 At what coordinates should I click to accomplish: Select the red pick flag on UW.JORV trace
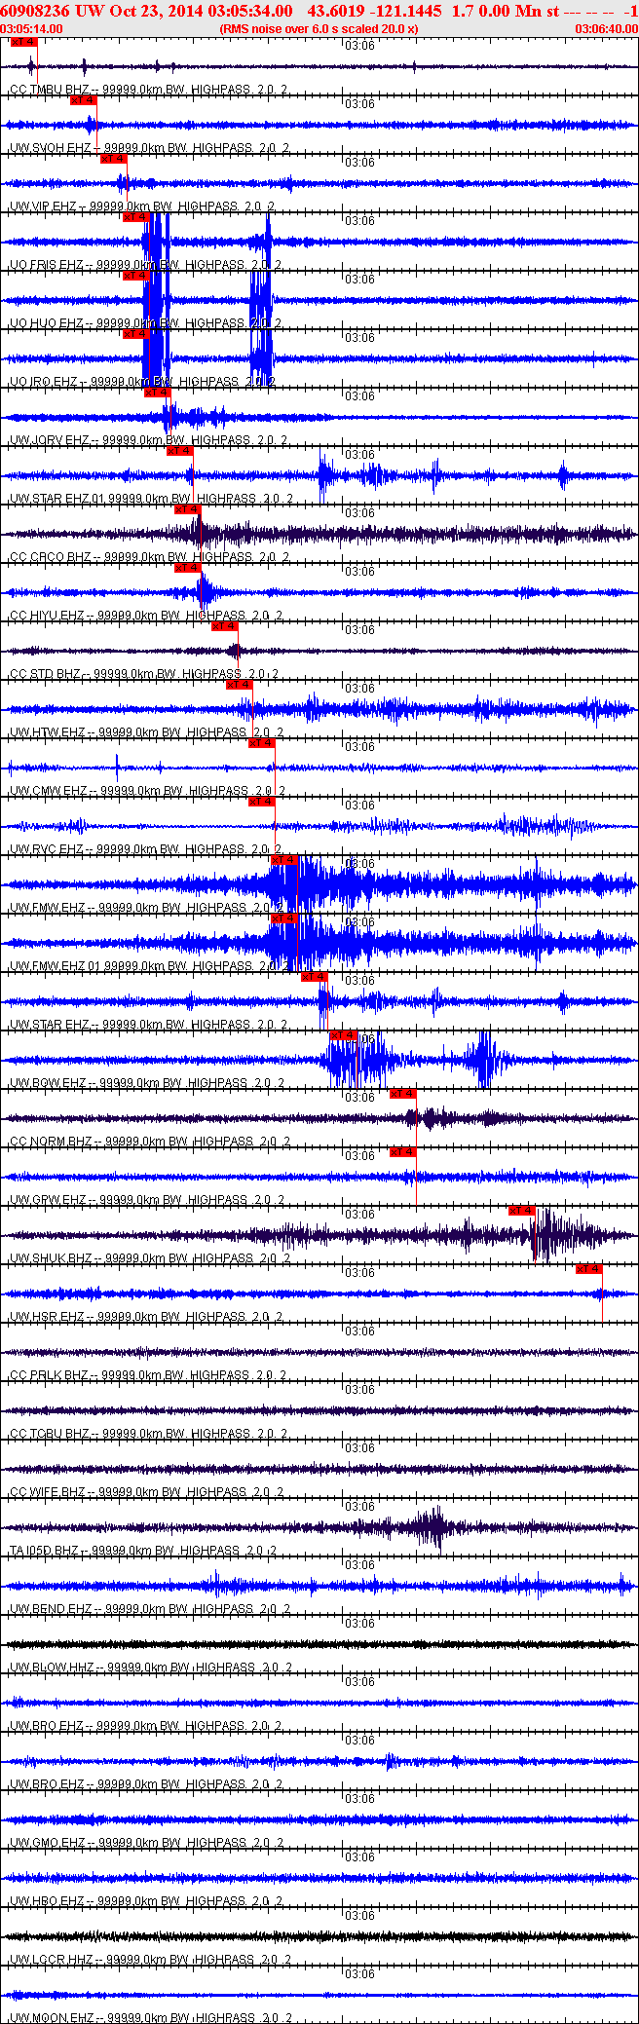click(157, 393)
